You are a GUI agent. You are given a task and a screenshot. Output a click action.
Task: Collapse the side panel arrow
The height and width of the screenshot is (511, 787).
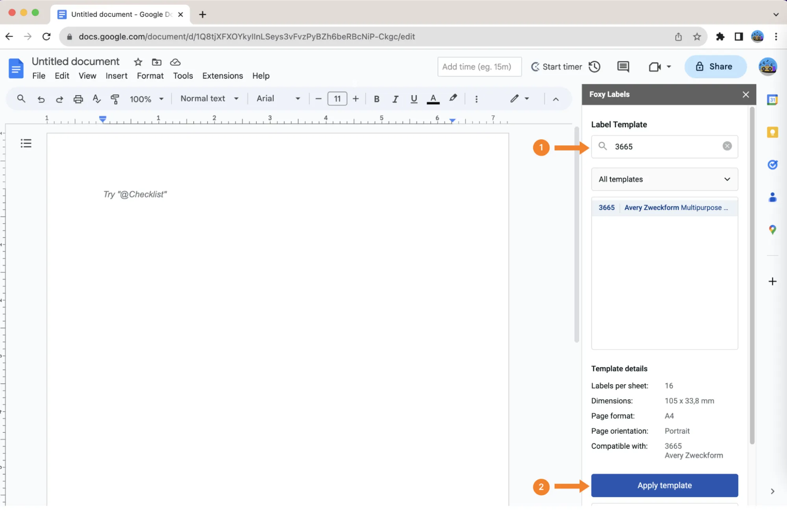click(772, 491)
